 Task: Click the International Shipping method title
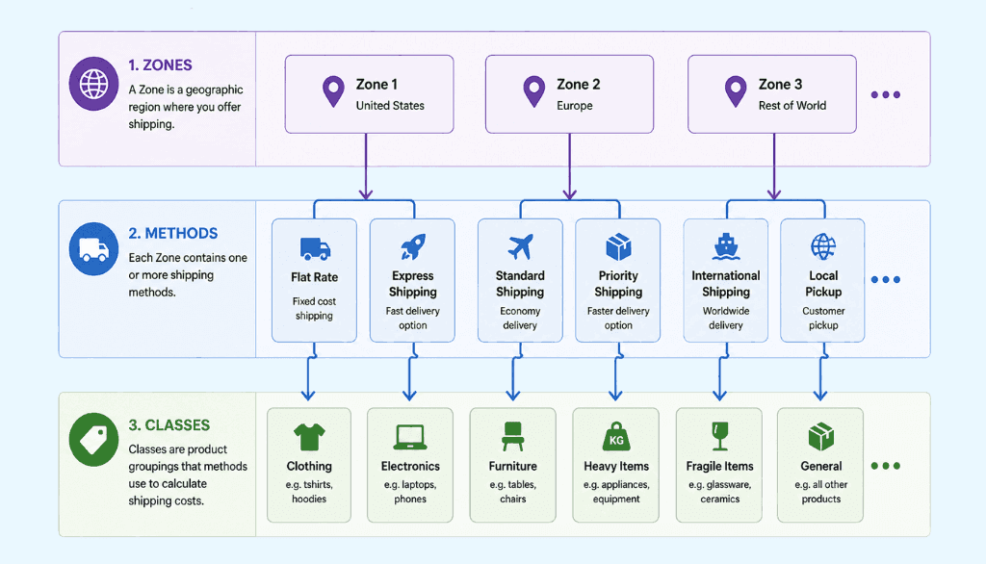click(726, 284)
